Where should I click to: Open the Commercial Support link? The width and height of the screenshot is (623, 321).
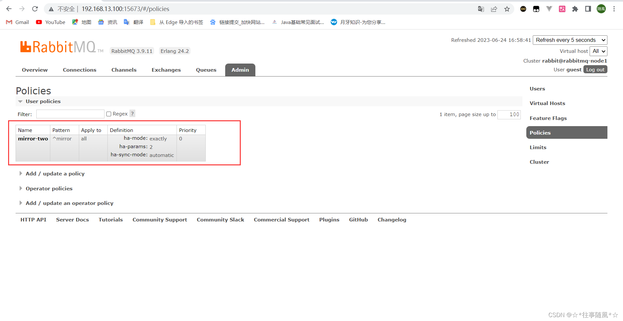[x=282, y=220]
